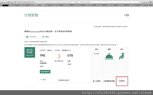This screenshot has width=153, height=95.
Task: Click the 查詢時間 timestamp text
Action: click(112, 27)
